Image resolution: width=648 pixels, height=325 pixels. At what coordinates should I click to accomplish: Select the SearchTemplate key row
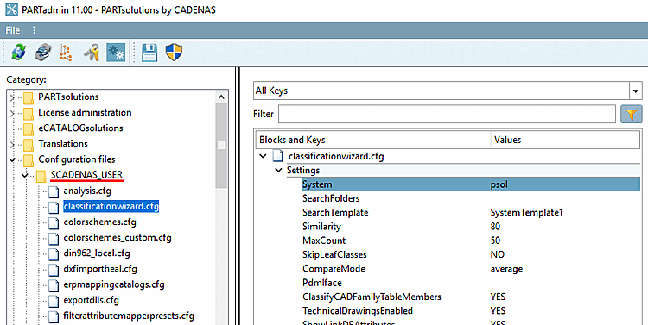pos(471,212)
